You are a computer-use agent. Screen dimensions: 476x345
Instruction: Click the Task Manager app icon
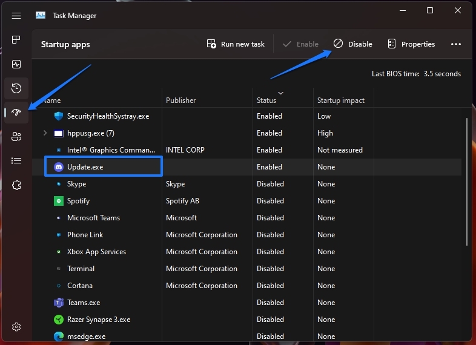click(x=41, y=15)
